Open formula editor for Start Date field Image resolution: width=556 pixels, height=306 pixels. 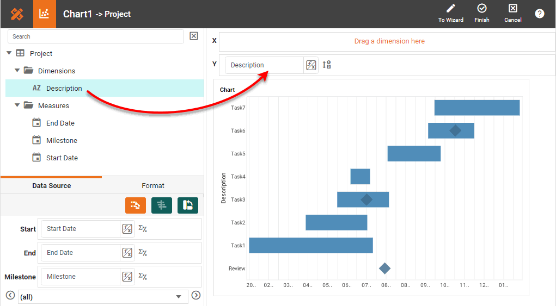tap(127, 229)
